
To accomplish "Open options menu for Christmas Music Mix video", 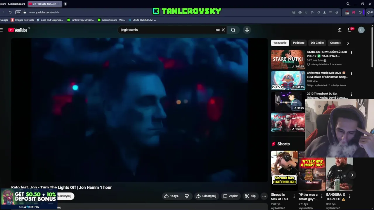I will pos(351,73).
